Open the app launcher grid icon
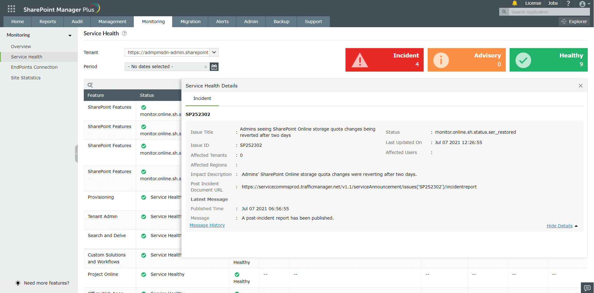The height and width of the screenshot is (293, 594). tap(11, 8)
